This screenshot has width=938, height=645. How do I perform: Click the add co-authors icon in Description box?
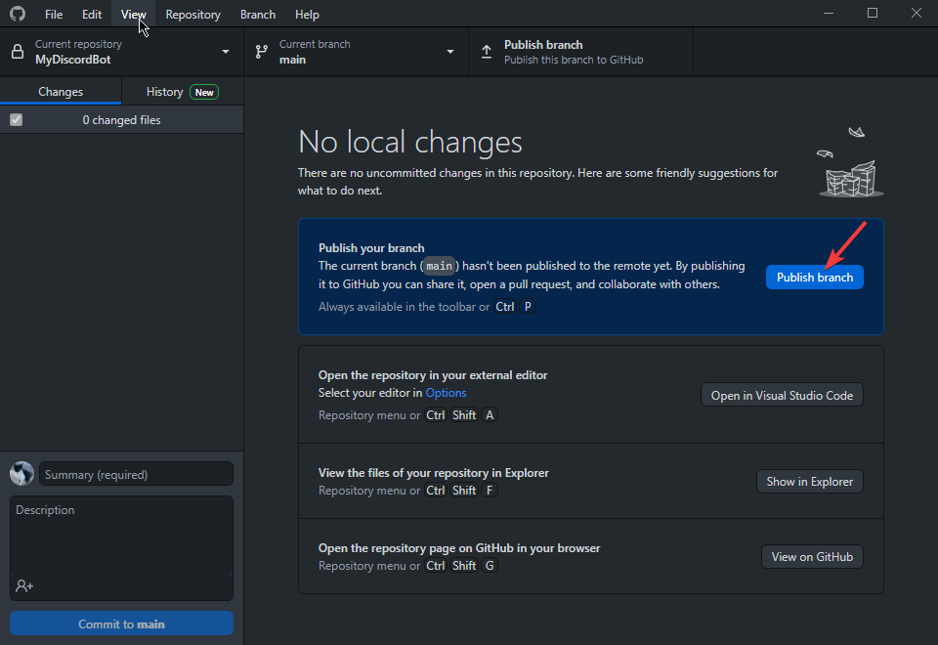24,585
